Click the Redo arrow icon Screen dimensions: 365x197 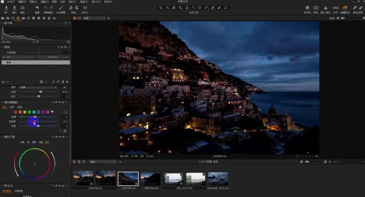tap(51, 8)
